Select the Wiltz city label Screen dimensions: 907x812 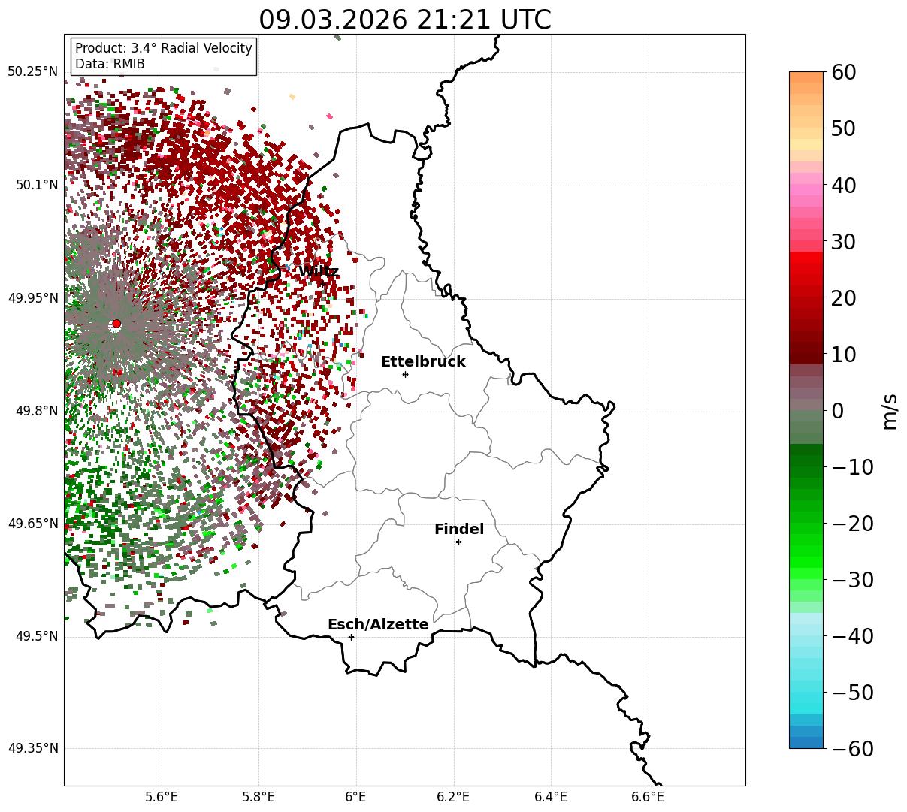click(319, 272)
